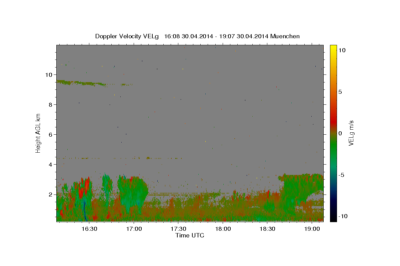This screenshot has height=266, width=400.
Task: Click the 'Muenchen' station name in title
Action: tap(285, 36)
